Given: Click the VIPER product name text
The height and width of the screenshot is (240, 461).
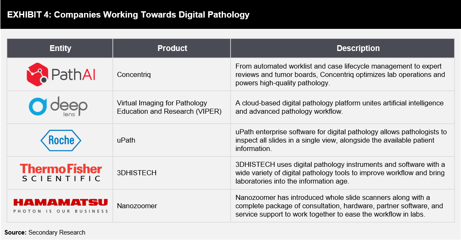Looking at the screenshot, I should pyautogui.click(x=169, y=107).
